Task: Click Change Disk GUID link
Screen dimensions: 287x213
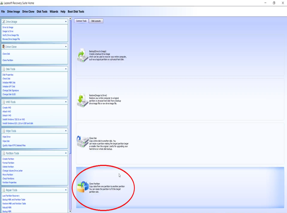Action: 9,95
